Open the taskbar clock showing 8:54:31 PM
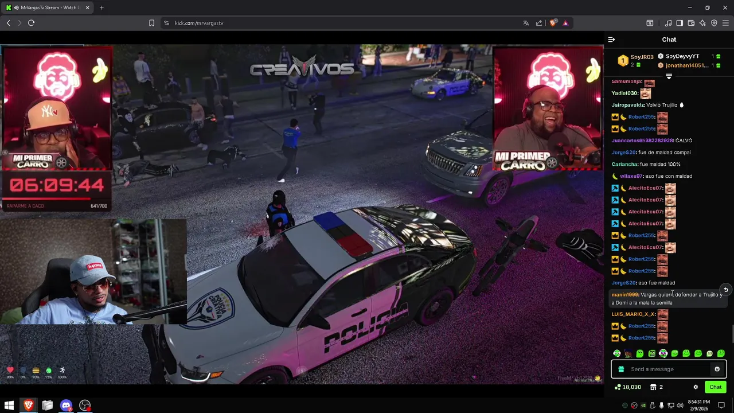 click(699, 406)
